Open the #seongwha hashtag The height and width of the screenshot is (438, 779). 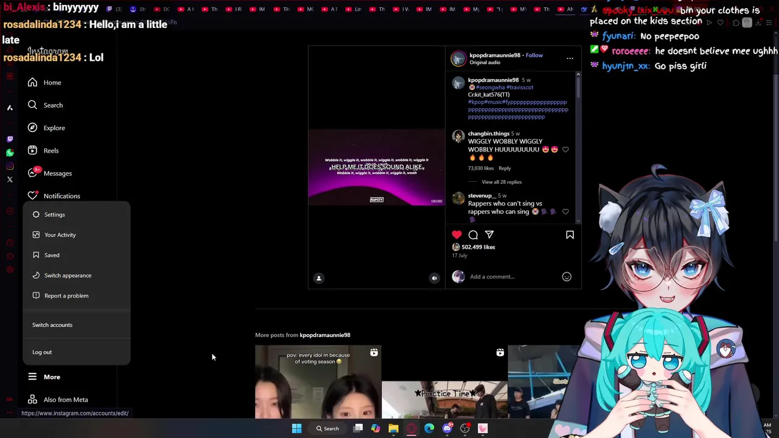(x=490, y=88)
